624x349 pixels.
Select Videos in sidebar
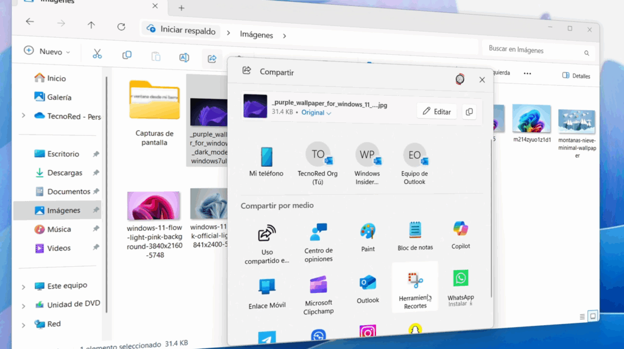click(52, 248)
